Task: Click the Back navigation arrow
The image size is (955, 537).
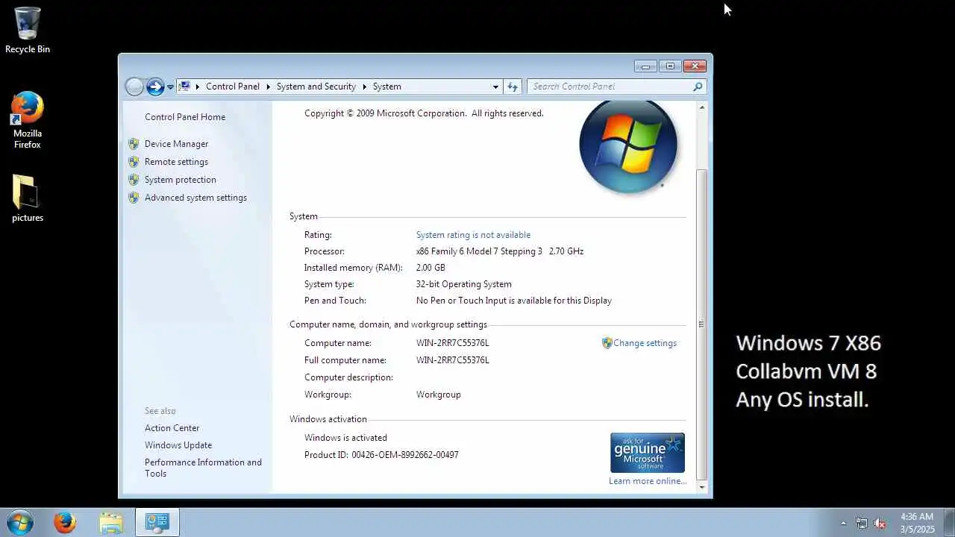Action: tap(134, 87)
